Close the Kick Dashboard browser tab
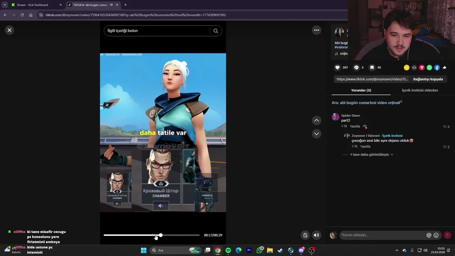 tap(60, 5)
